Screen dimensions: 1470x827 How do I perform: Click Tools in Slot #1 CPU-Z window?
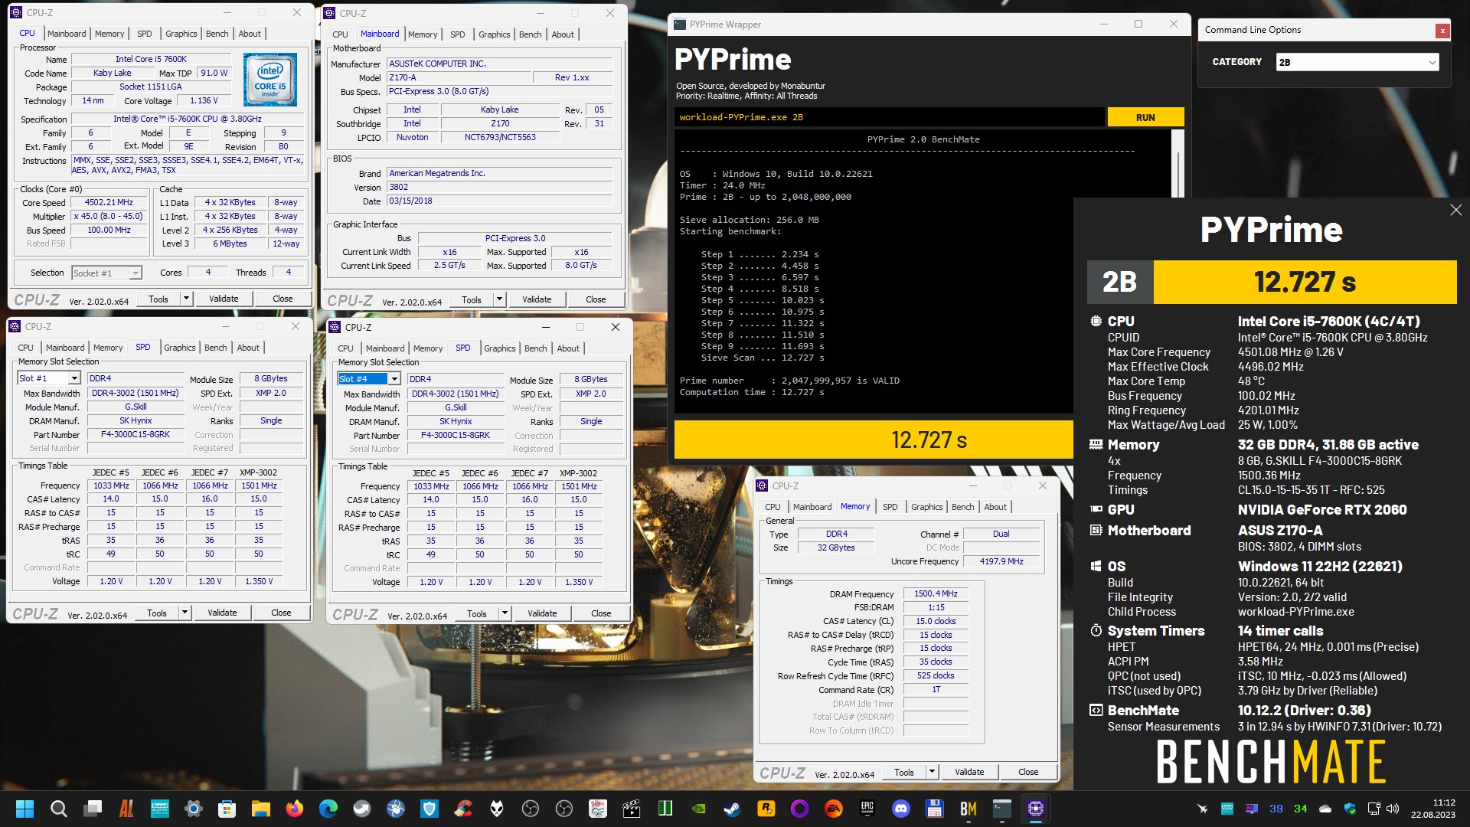[157, 613]
